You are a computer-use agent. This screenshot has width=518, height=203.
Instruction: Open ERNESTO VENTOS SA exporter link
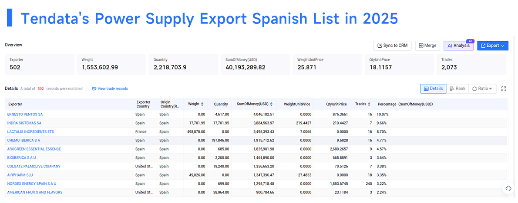click(25, 114)
